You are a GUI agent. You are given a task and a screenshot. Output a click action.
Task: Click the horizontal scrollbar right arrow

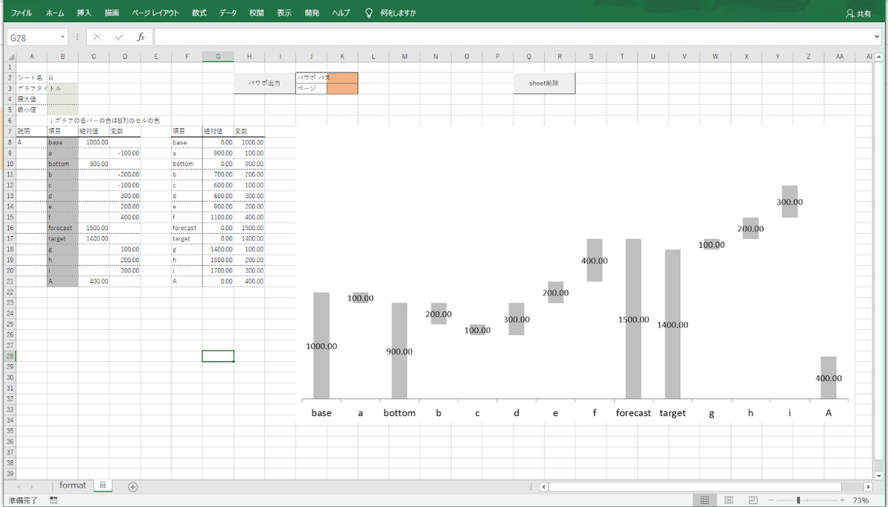click(868, 487)
